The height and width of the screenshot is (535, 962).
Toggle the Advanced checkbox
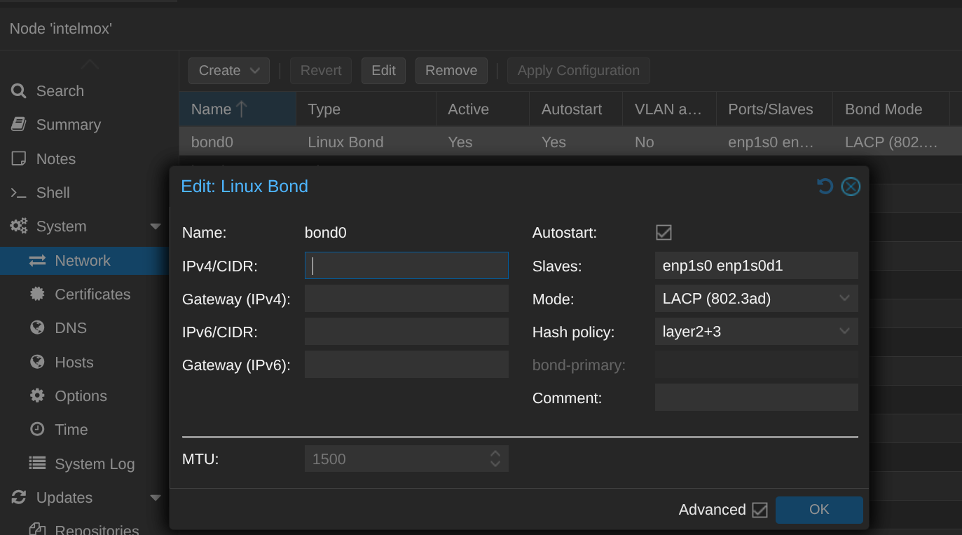point(760,510)
